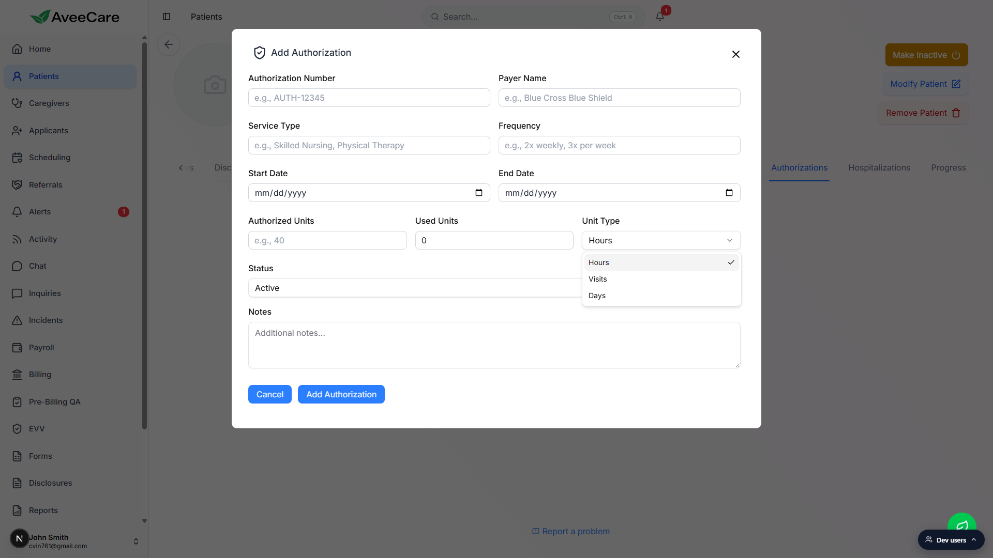Open Pre-Billing QA page

tap(70, 402)
